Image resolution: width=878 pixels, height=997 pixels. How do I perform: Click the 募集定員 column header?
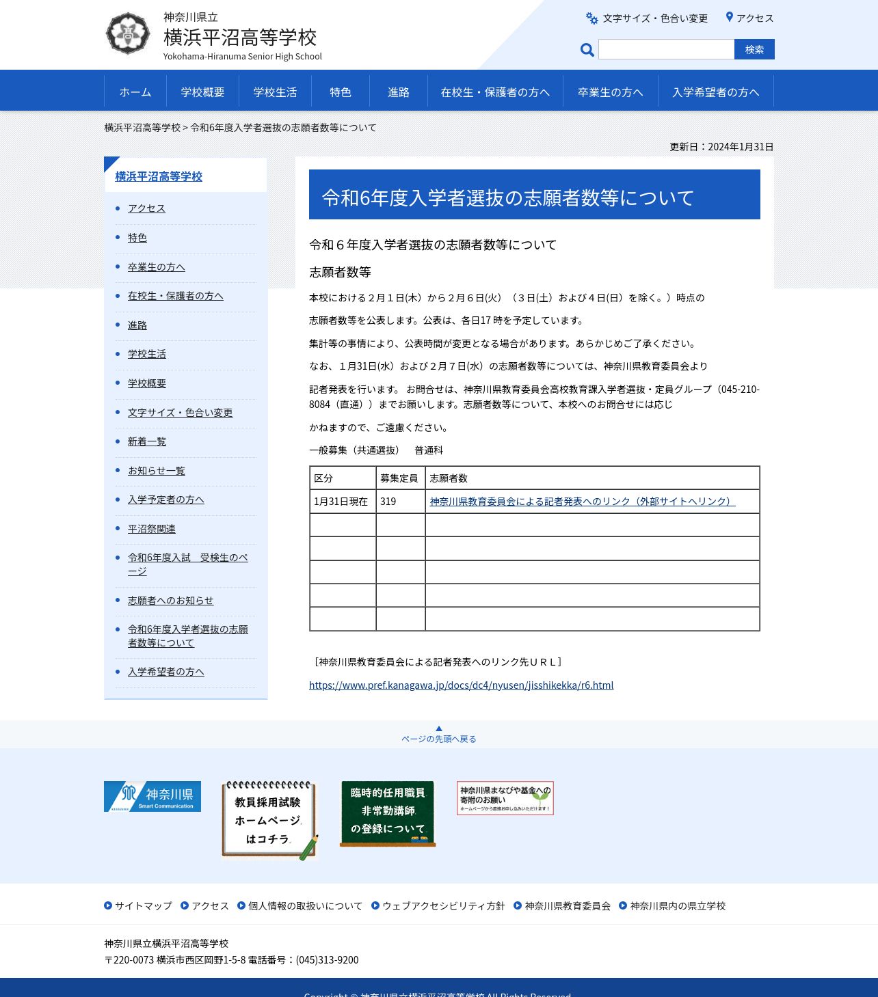(401, 478)
